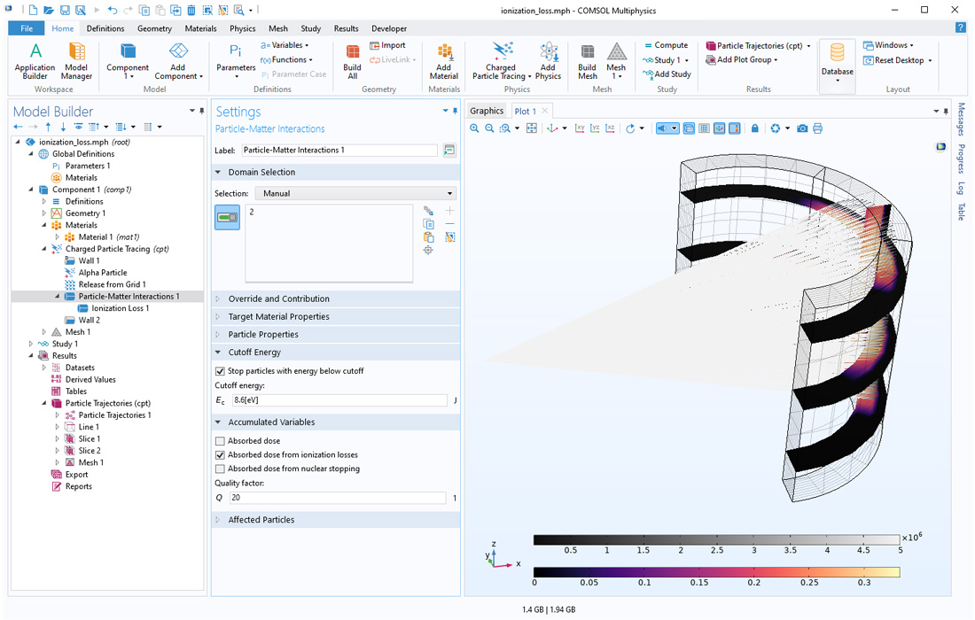Click the Add Physics icon

(x=548, y=58)
